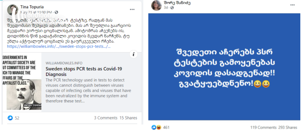The image size is (304, 131).
Task: Open the 'Sweden stops PCR tests' article headline
Action: (84, 72)
